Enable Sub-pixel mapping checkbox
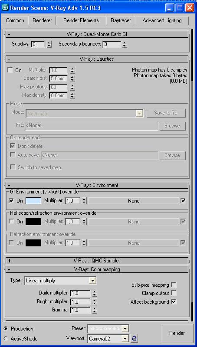The height and width of the screenshot is (347, 197). pos(174,285)
